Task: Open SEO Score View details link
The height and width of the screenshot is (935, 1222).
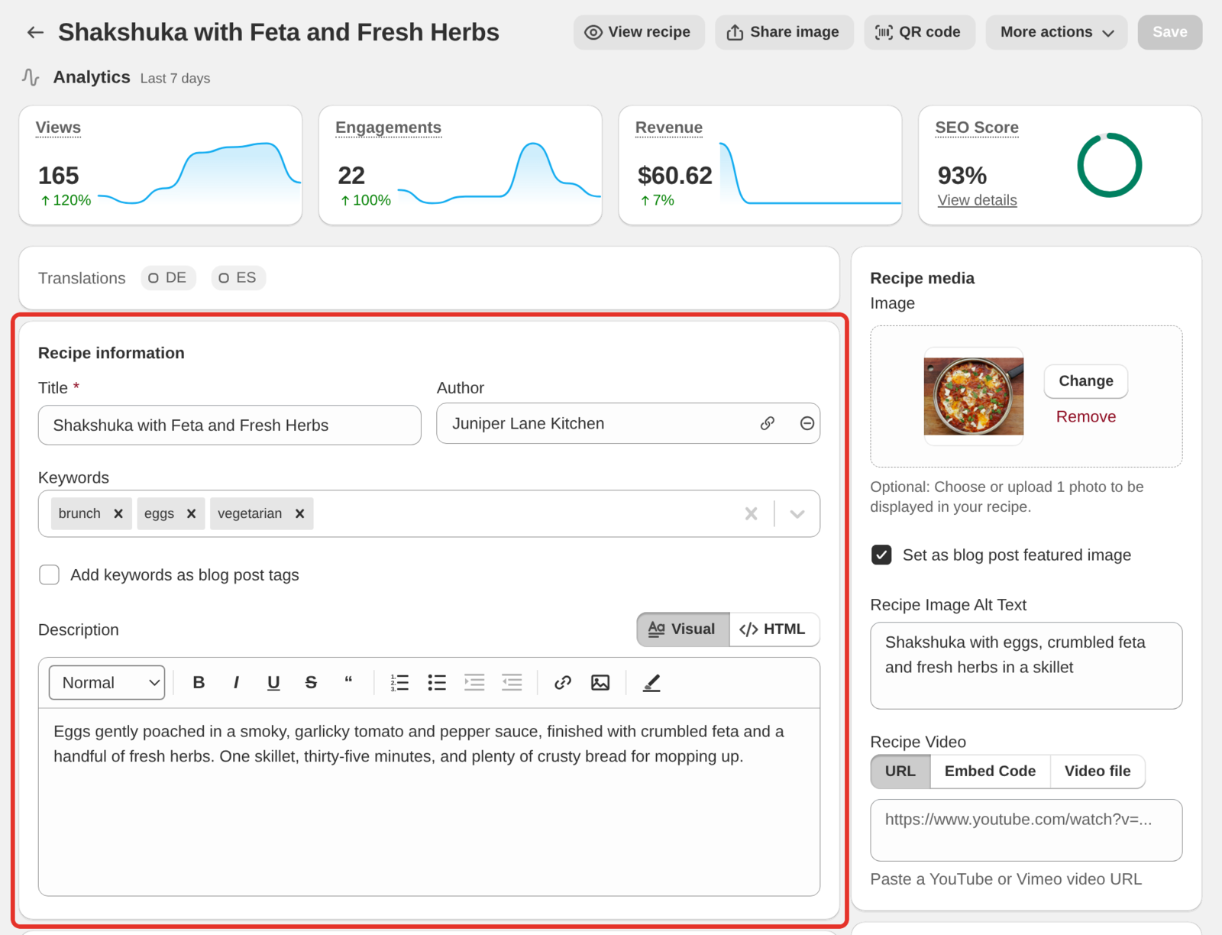Action: tap(977, 200)
